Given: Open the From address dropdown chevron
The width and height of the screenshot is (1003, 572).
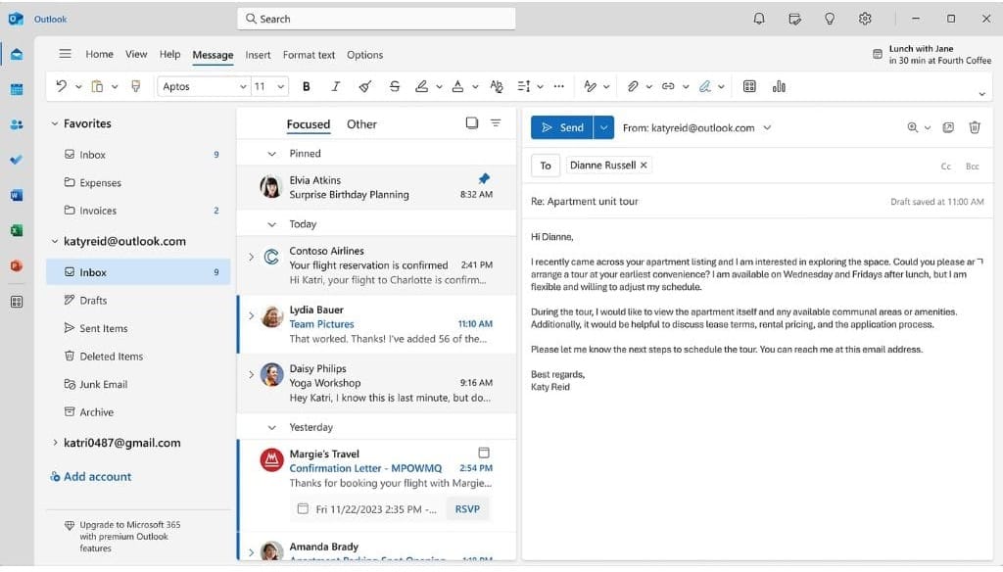Looking at the screenshot, I should click(767, 127).
